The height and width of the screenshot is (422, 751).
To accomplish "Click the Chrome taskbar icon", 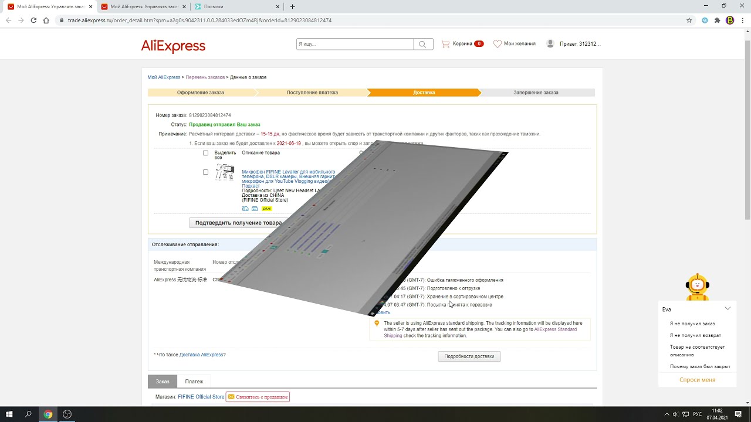I will (x=48, y=414).
